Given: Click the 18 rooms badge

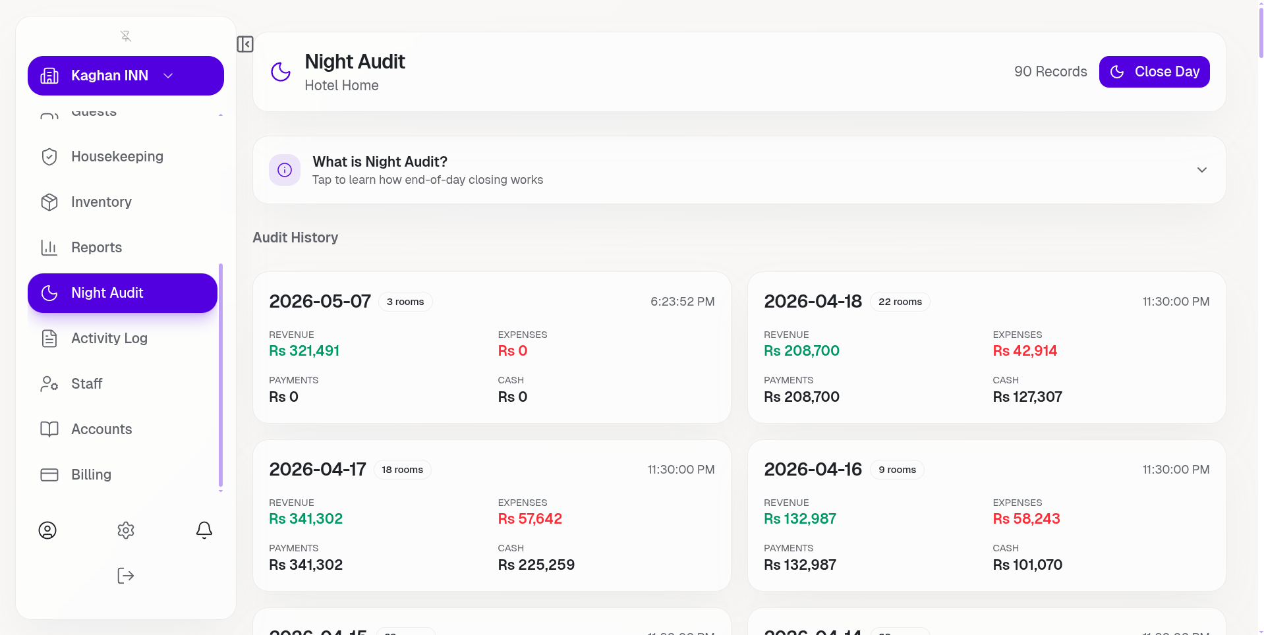Looking at the screenshot, I should coord(403,470).
